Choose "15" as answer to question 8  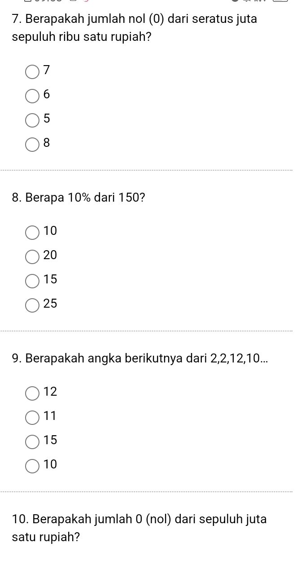click(x=32, y=281)
